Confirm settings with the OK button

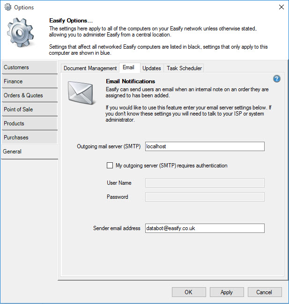click(x=189, y=292)
